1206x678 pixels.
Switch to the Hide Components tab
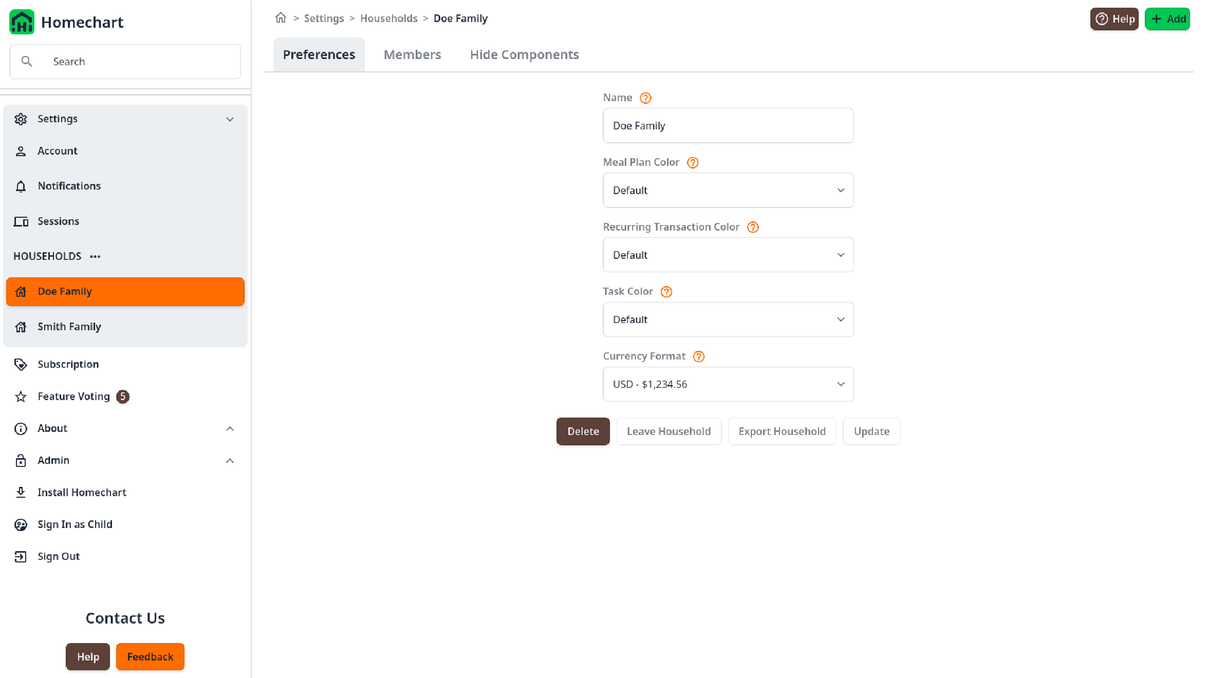click(524, 54)
